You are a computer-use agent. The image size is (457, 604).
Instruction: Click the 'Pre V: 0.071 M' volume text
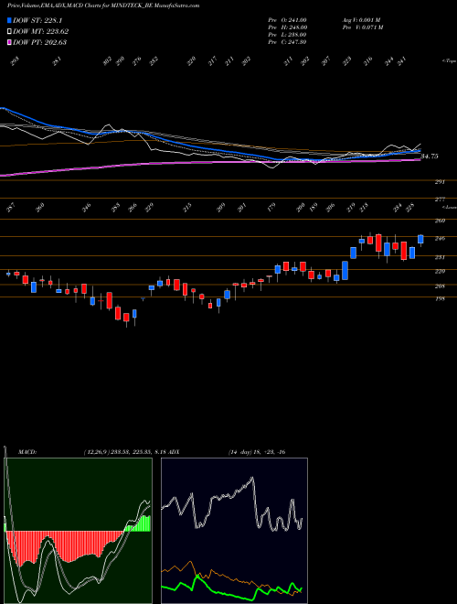tap(362, 27)
